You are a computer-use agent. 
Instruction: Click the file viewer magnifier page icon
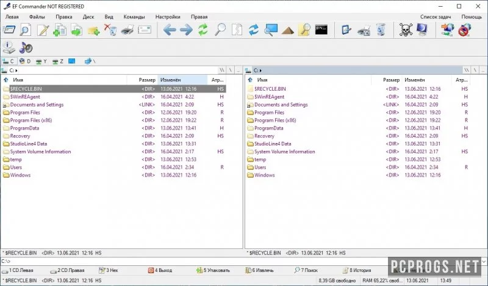pos(25,30)
